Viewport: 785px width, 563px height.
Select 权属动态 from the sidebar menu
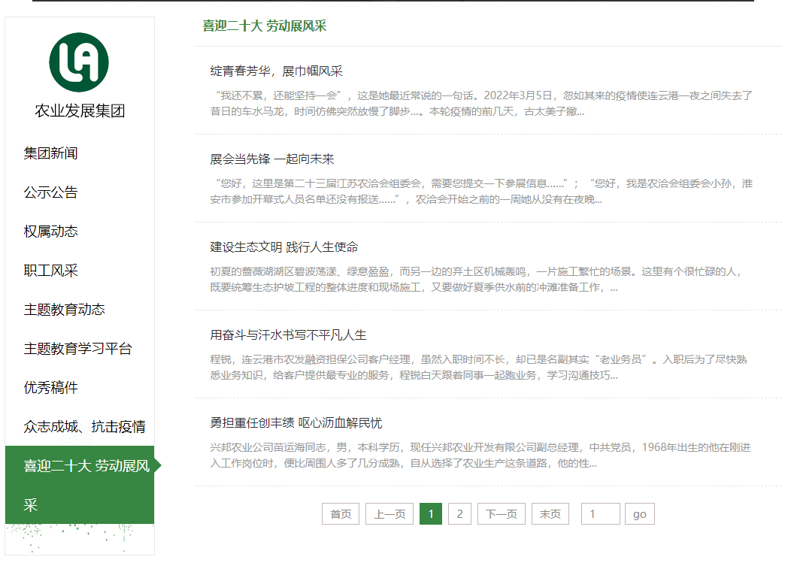click(x=50, y=232)
